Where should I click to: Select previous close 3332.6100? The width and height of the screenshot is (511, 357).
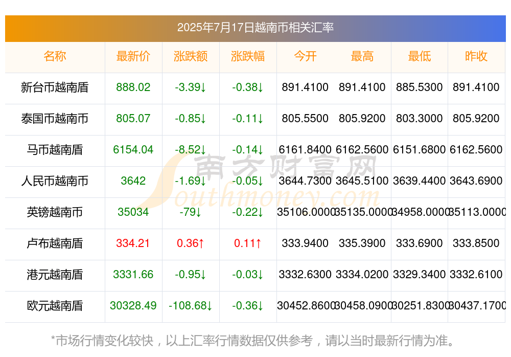point(476,274)
